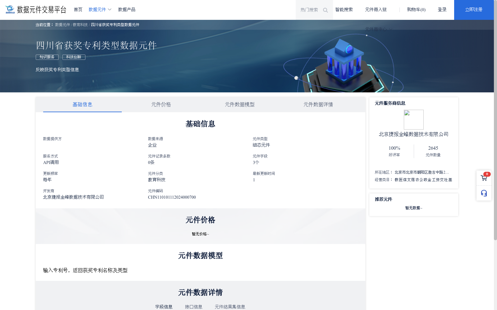Open the 字段信息 sub-tab
The image size is (497, 310).
point(164,307)
